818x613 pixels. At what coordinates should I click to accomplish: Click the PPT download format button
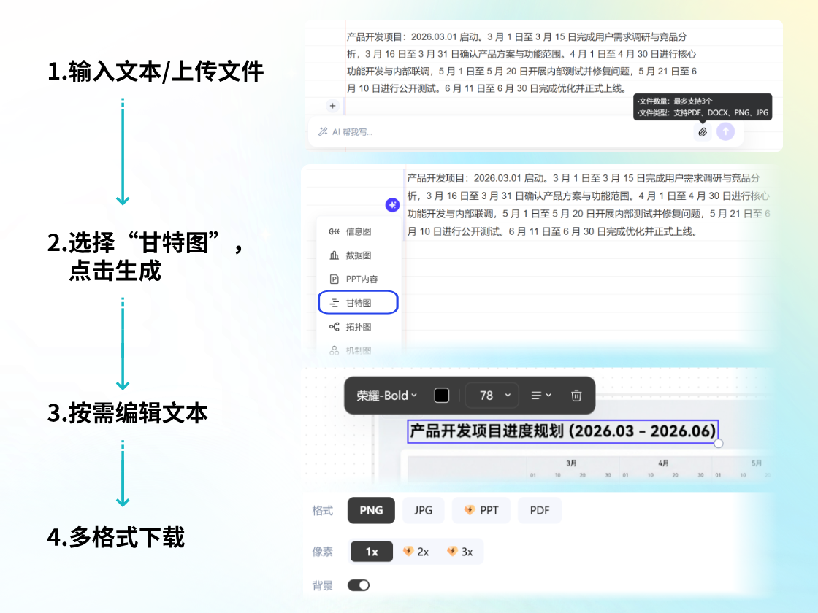481,510
